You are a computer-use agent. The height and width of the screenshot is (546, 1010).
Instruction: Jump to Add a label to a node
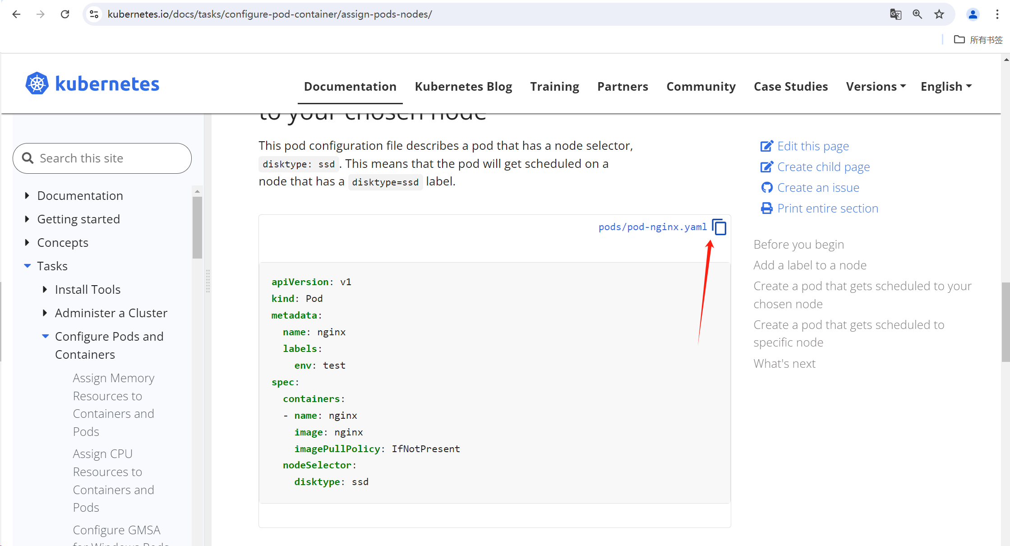[x=810, y=265]
